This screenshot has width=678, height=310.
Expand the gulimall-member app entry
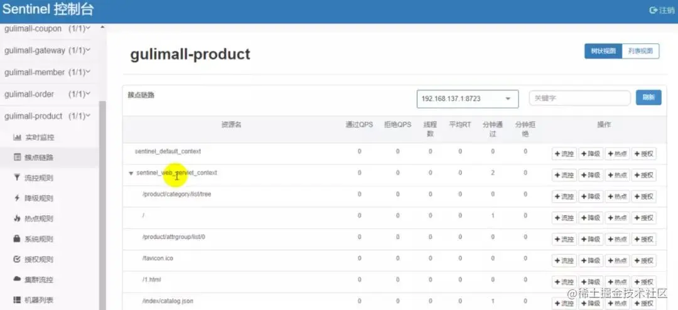(x=47, y=72)
